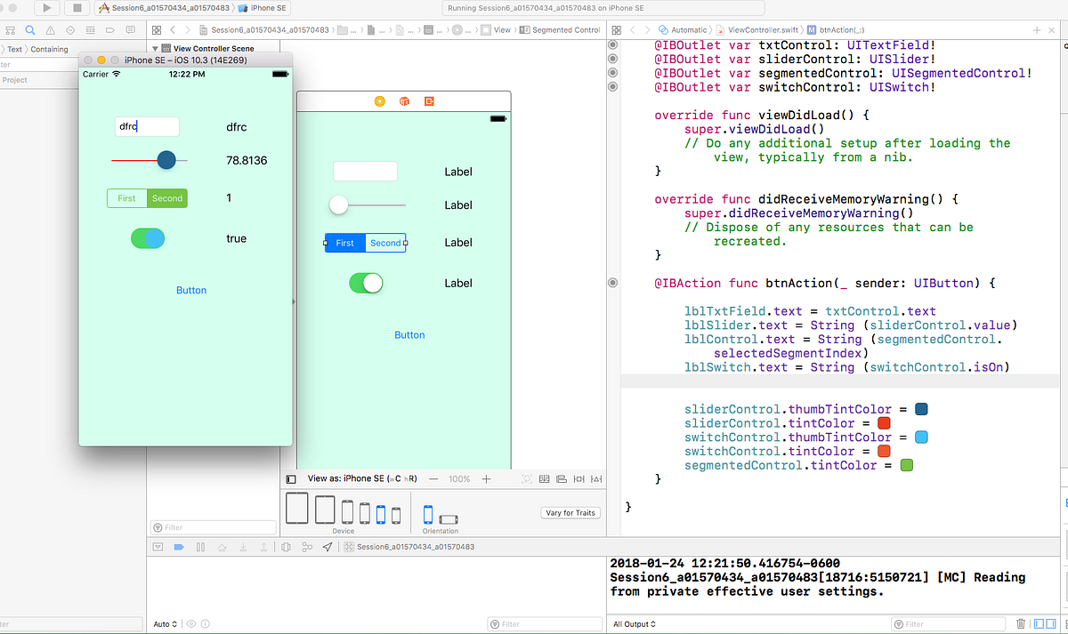Image resolution: width=1068 pixels, height=634 pixels.
Task: Open the Debug View Hierarchy icon
Action: (286, 547)
